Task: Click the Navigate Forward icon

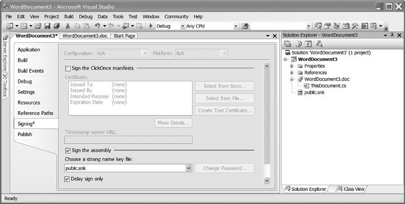Action: 139,26
